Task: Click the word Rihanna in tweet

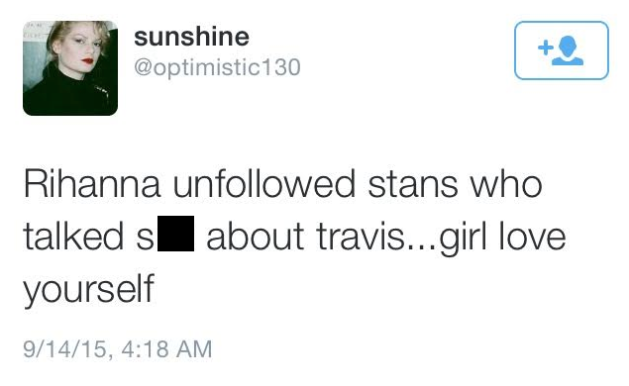Action: click(x=92, y=184)
